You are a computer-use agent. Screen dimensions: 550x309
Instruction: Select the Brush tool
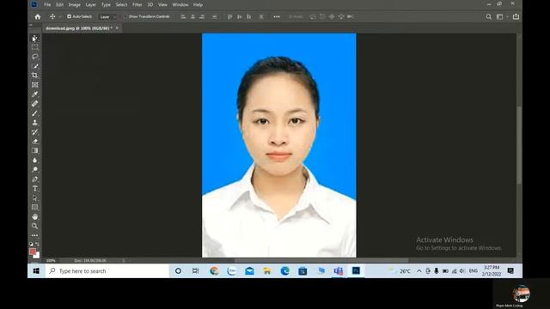pos(34,113)
